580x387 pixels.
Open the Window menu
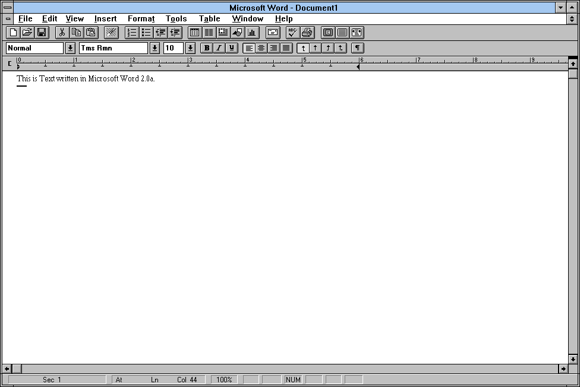click(247, 18)
